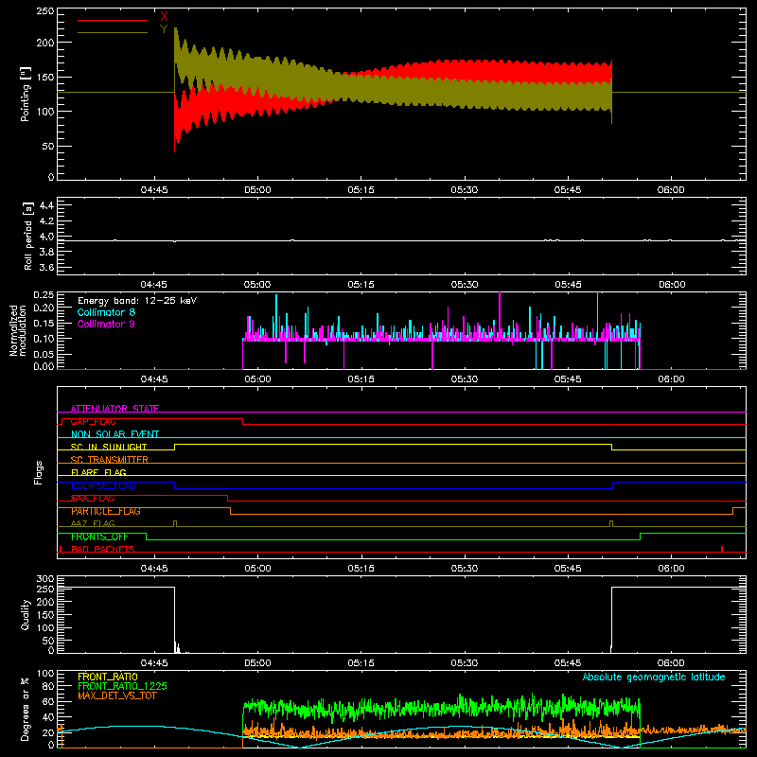
Task: Click the 'Collimator 9' legend entry
Action: (x=106, y=324)
